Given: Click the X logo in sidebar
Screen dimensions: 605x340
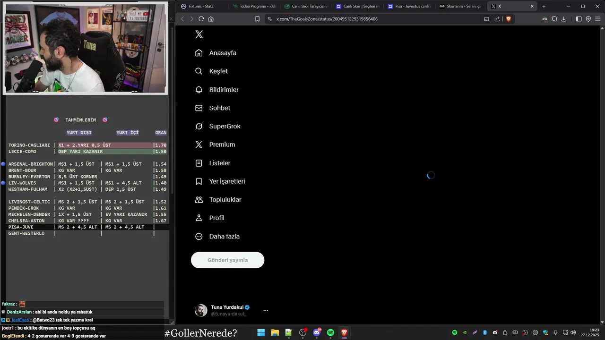Looking at the screenshot, I should pyautogui.click(x=199, y=34).
